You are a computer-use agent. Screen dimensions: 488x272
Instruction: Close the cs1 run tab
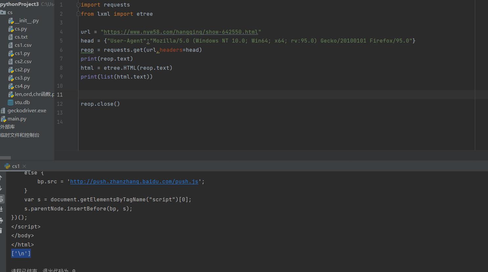(x=24, y=166)
